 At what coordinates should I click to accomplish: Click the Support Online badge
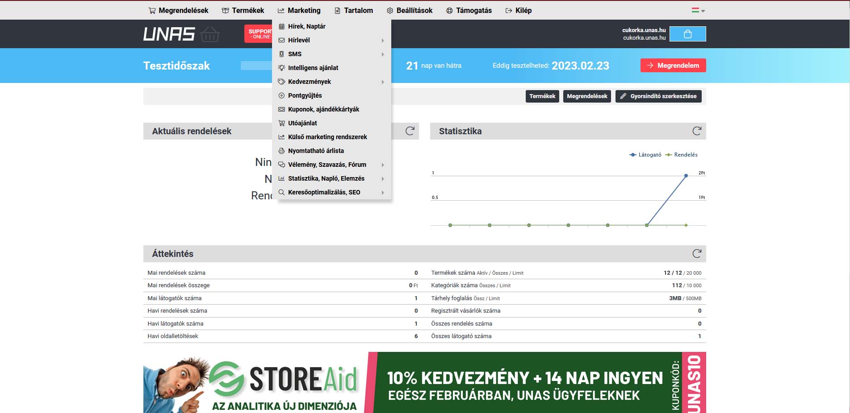(259, 34)
